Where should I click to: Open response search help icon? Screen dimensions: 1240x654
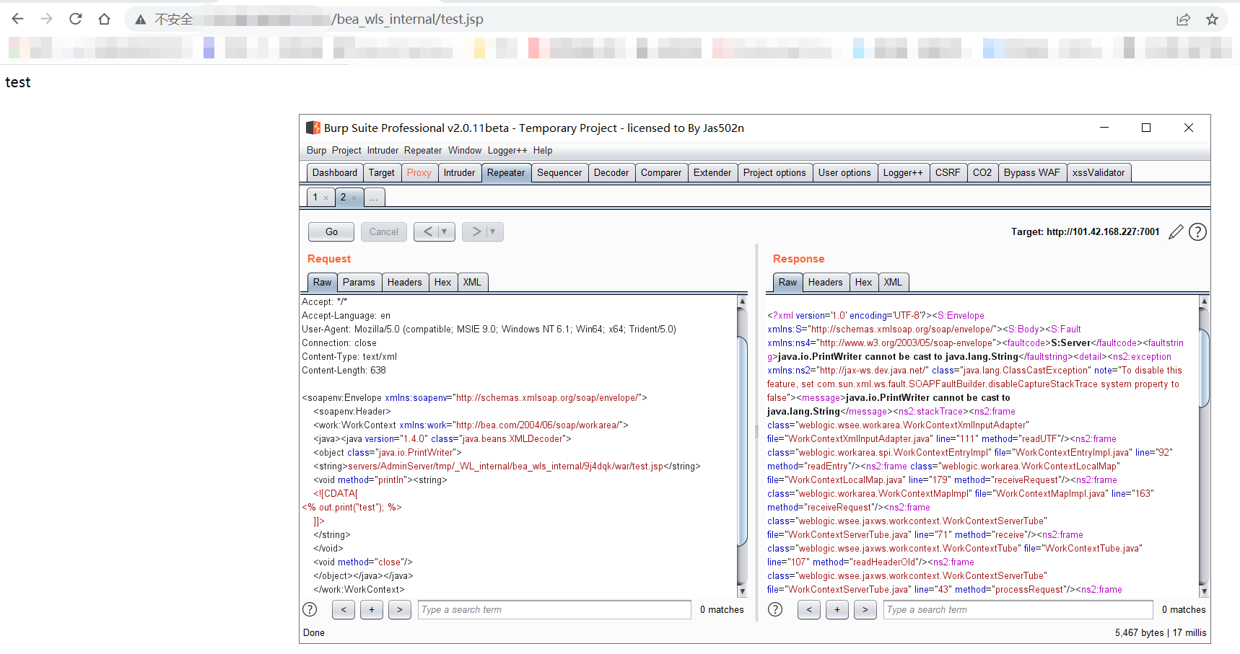(x=775, y=609)
